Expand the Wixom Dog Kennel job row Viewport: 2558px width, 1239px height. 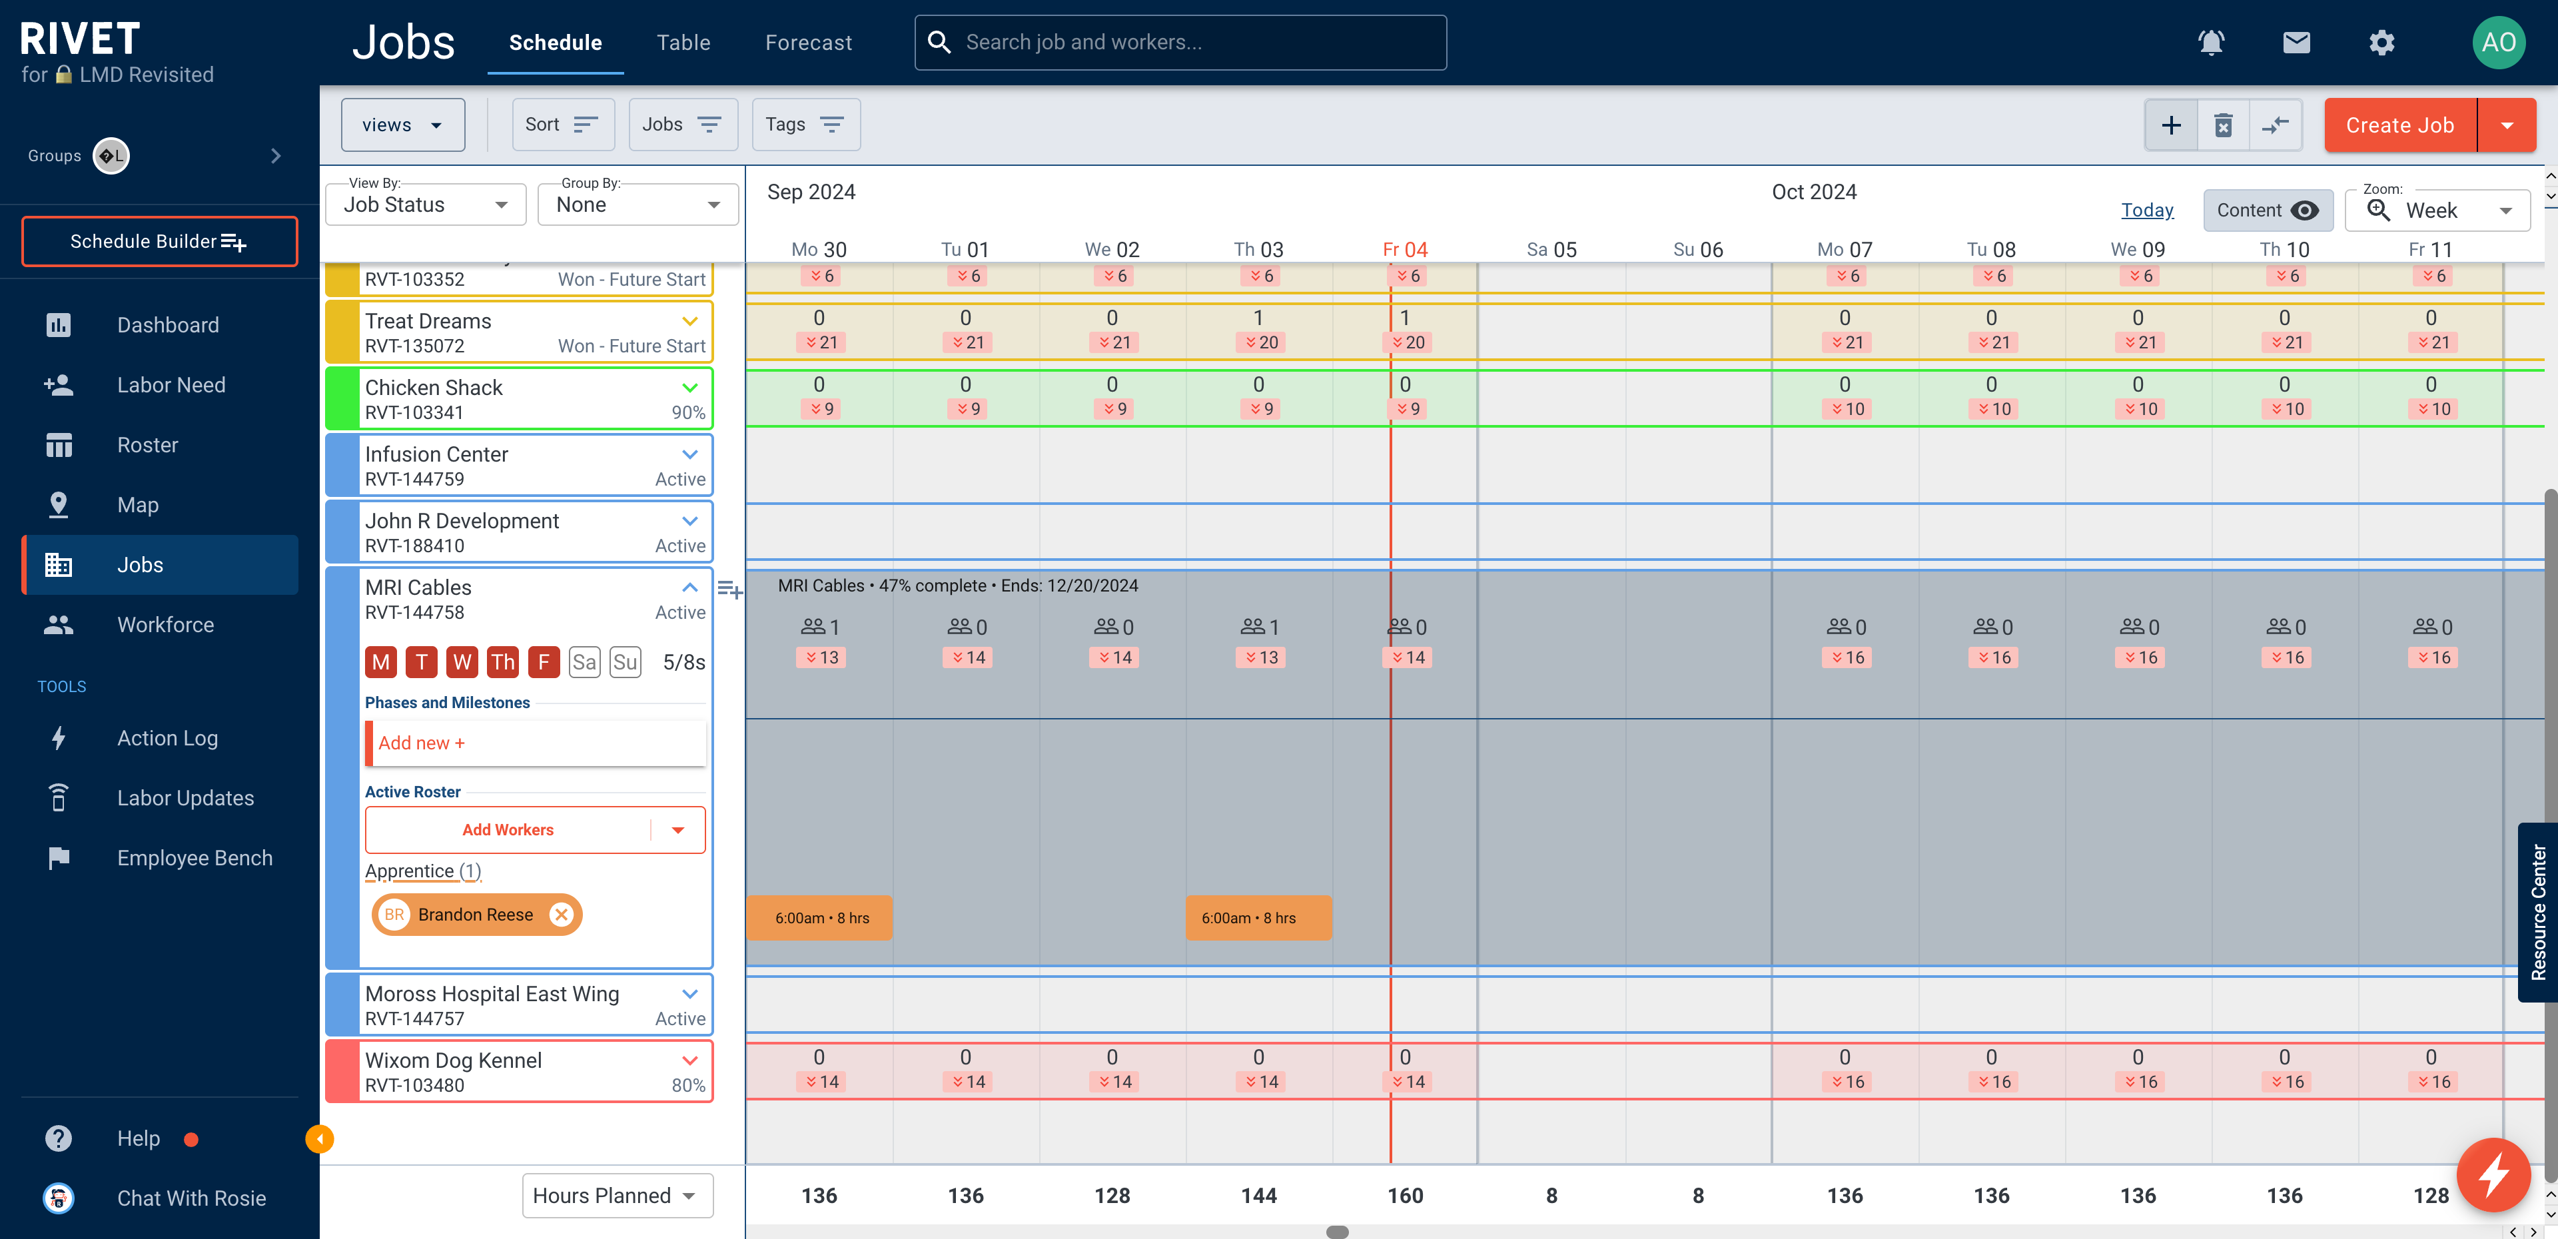pyautogui.click(x=690, y=1060)
